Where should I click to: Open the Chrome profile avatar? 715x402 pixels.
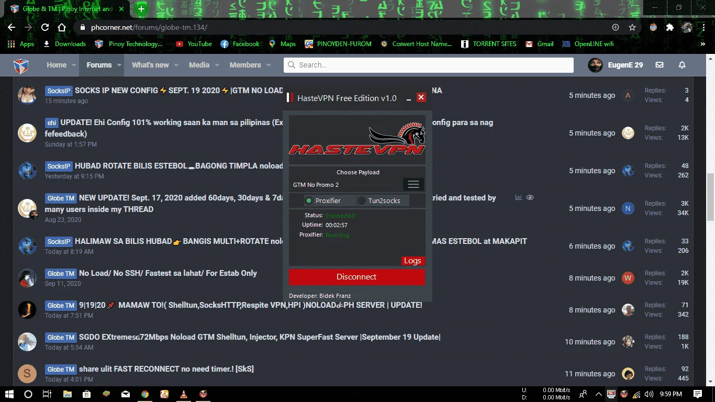(687, 27)
